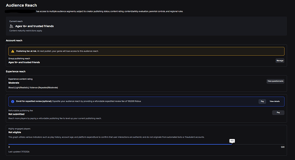This screenshot has width=295, height=160.
Task: Click the Publishing tier at risk warning text
Action: [x=57, y=51]
